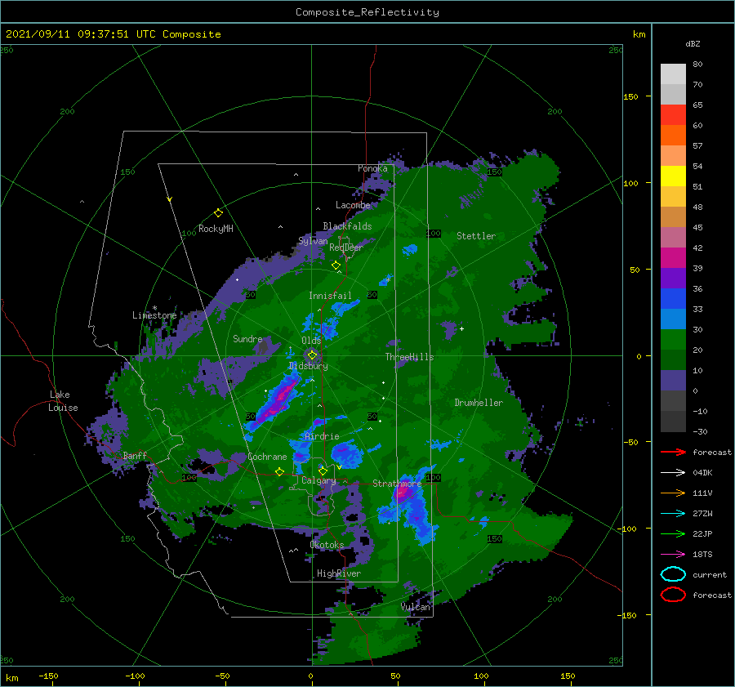Click the -150 label on the bottom axis
The width and height of the screenshot is (735, 687).
tap(48, 676)
